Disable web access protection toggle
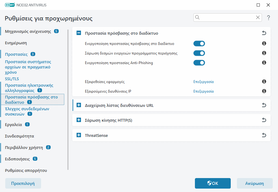Screen dimensions: 278x192 (x=199, y=44)
